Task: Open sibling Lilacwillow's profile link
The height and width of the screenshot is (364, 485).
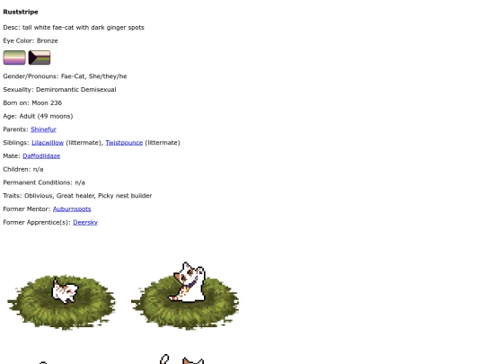Action: 48,143
